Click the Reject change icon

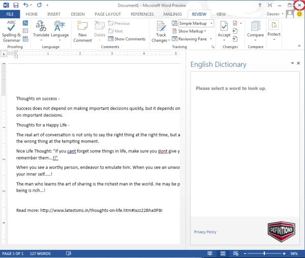click(235, 23)
